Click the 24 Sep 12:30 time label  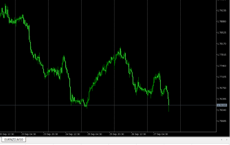point(72,134)
